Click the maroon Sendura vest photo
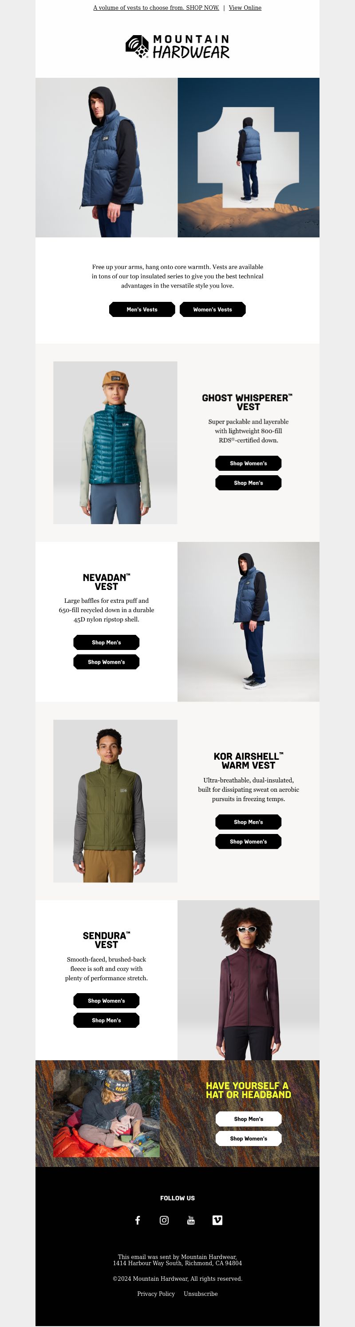Viewport: 355px width, 1327px height. tap(248, 980)
